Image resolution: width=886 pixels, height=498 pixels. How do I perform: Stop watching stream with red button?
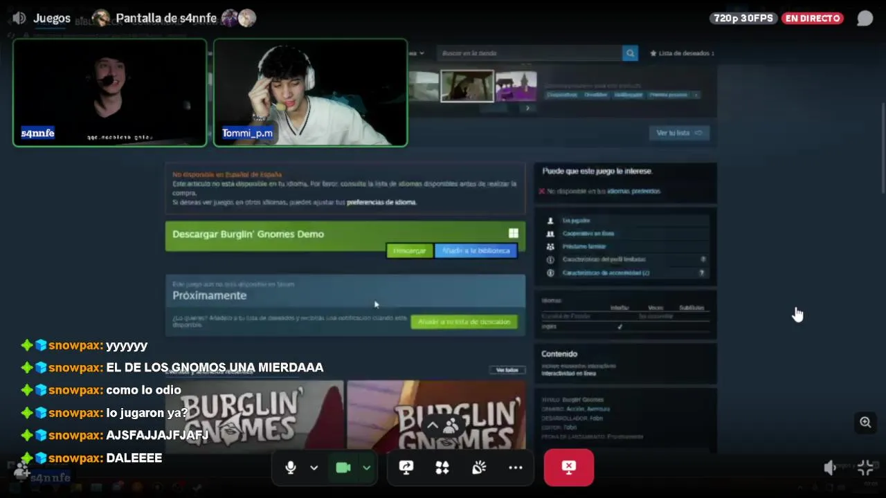(x=568, y=468)
